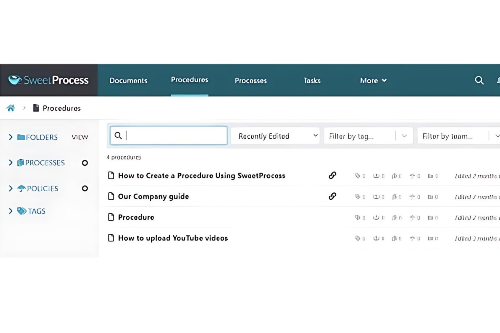Open the SweetProcess home icon in breadcrumb
Viewport: 500px width, 333px height.
pyautogui.click(x=10, y=108)
